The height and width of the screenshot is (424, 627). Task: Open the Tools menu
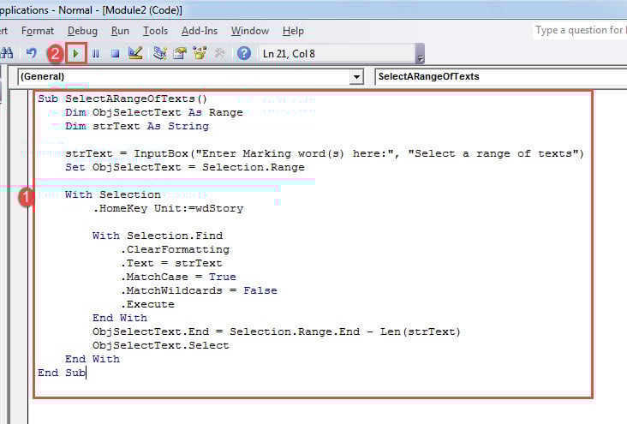coord(155,31)
